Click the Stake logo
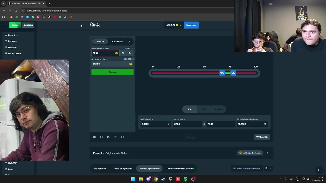 [x=95, y=25]
